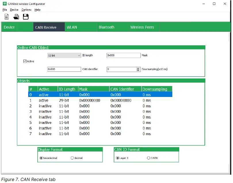The height and width of the screenshot is (183, 233).
Task: Select the hexadecimal display format
Action: coord(41,158)
